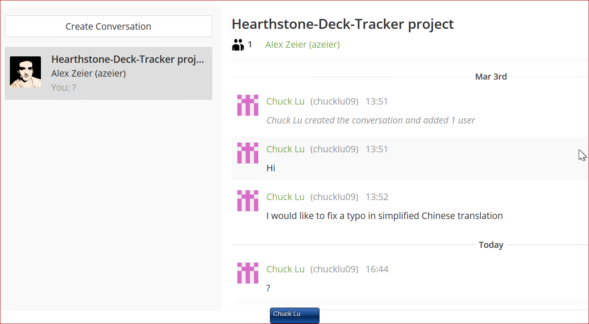Click the Mar 3rd date separator
Viewport: 589px width, 324px height.
491,76
